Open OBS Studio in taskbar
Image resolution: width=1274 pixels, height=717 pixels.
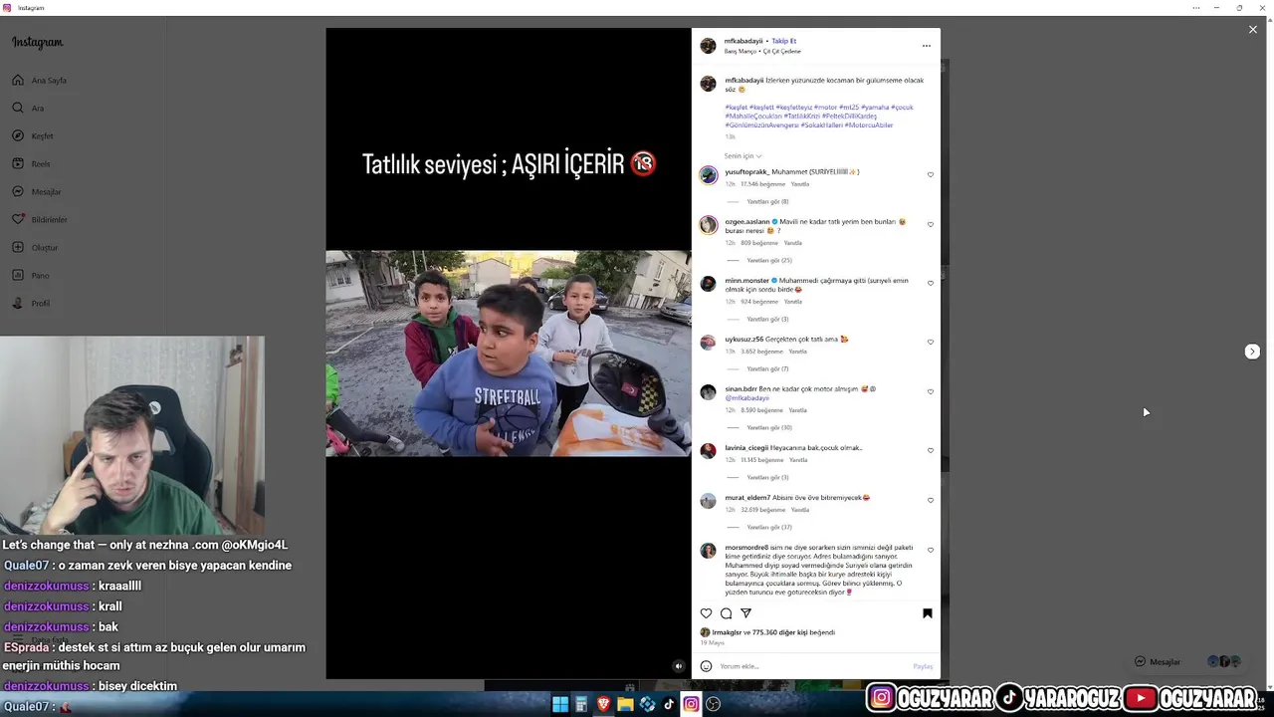pyautogui.click(x=713, y=704)
